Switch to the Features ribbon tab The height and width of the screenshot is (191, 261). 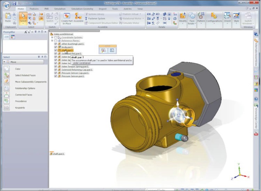[x=34, y=9]
